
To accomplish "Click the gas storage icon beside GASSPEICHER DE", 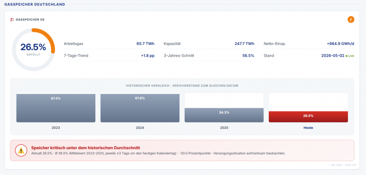I will point(12,20).
